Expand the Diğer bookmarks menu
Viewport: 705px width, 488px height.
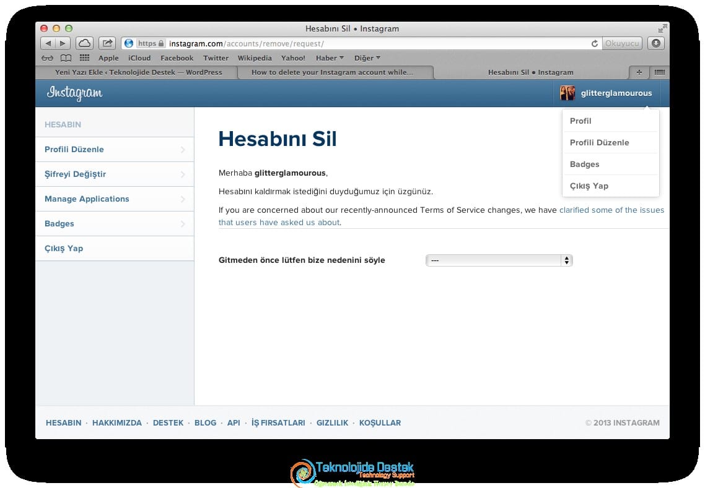coord(367,58)
